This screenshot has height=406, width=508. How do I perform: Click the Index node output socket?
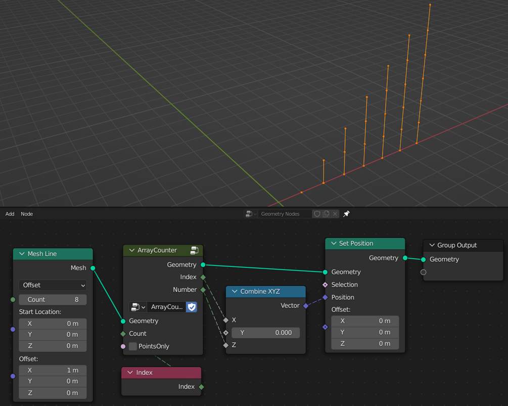coord(201,387)
